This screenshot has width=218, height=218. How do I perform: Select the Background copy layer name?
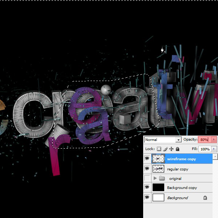(182, 188)
